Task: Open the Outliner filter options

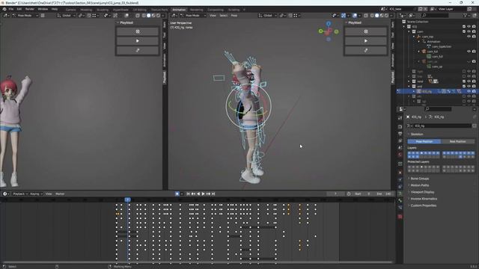Action: (466, 15)
